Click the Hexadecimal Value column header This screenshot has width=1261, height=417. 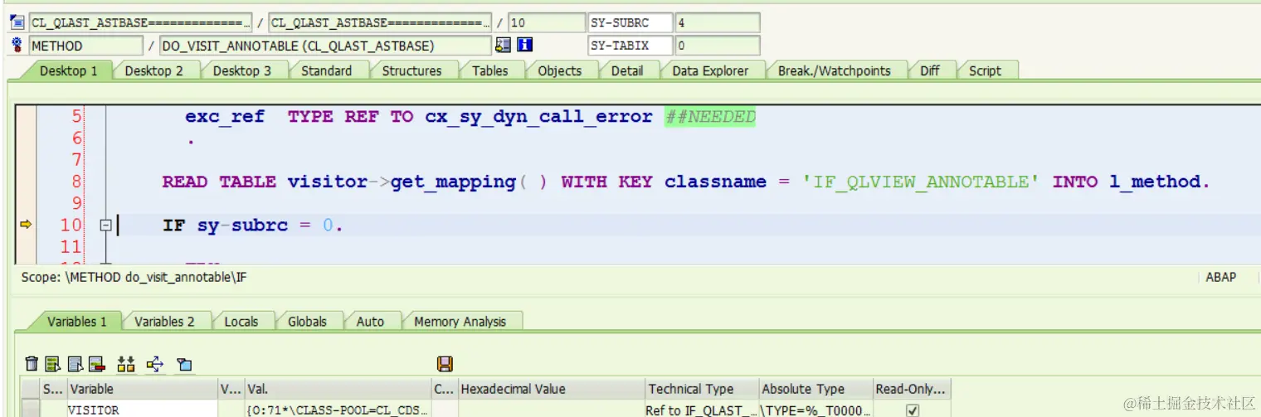(x=552, y=389)
